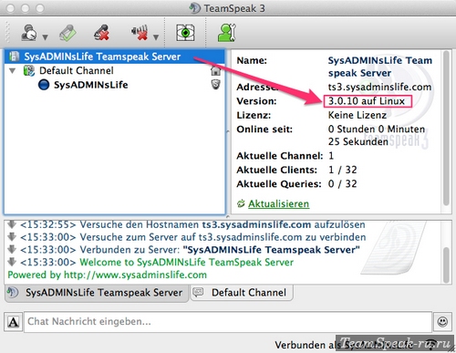The image size is (456, 353).
Task: Open away status dropdown arrow
Action: pos(45,37)
